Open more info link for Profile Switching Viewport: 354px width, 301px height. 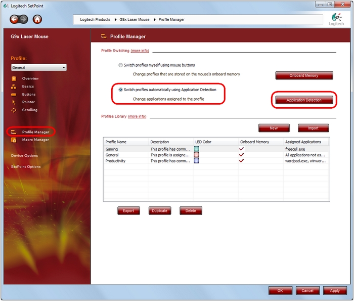point(140,51)
